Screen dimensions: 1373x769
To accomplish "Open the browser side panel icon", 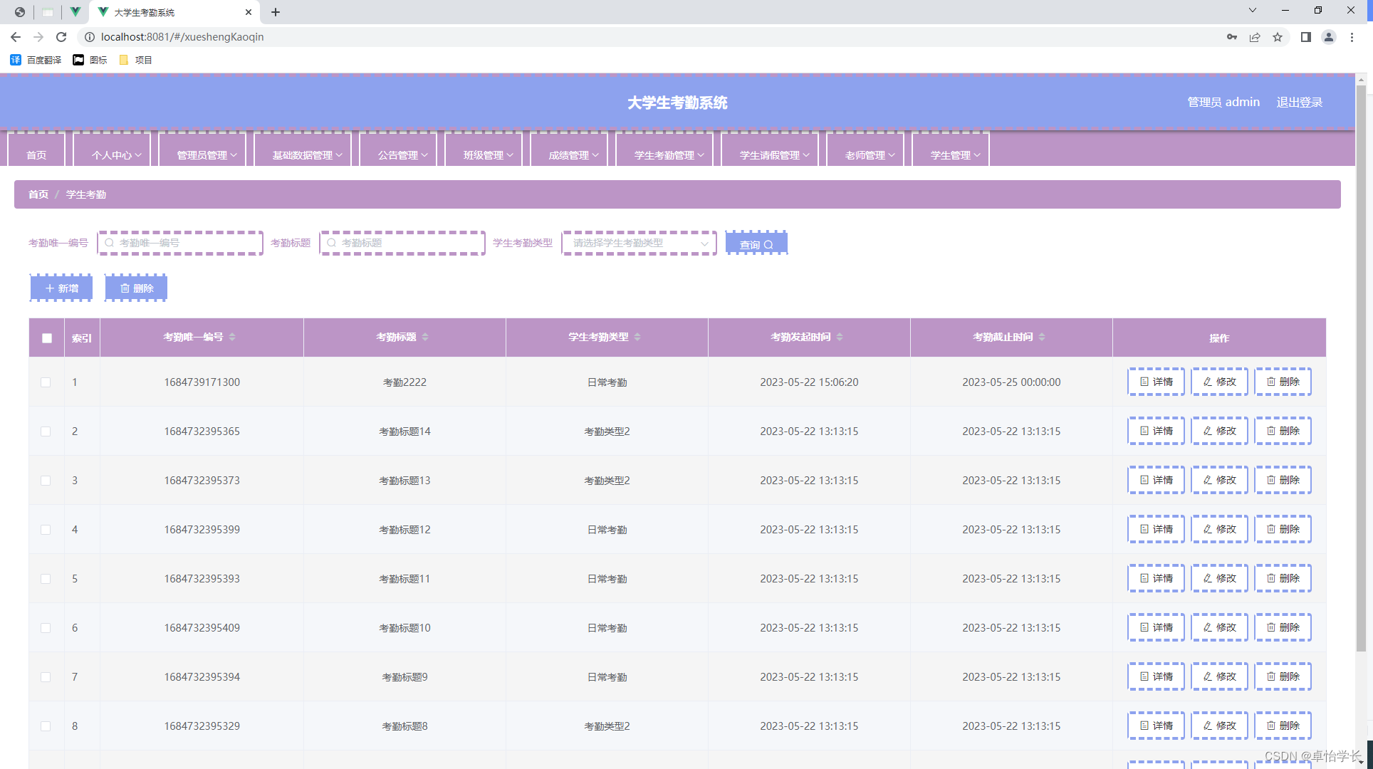I will tap(1305, 37).
